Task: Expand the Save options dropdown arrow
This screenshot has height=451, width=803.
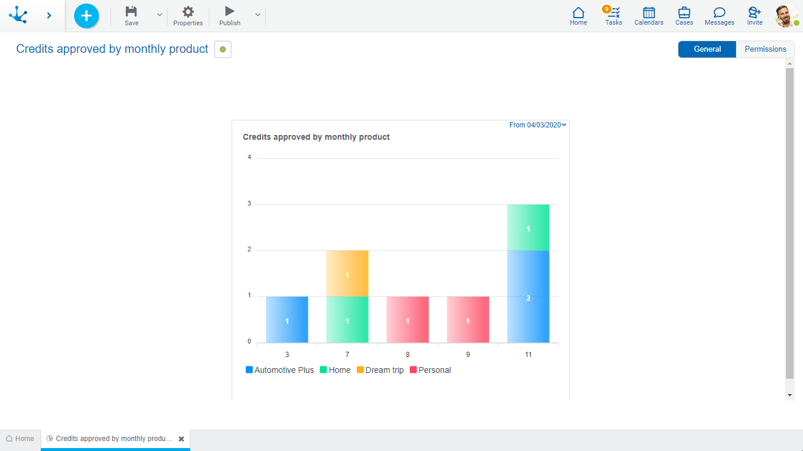Action: [x=159, y=15]
